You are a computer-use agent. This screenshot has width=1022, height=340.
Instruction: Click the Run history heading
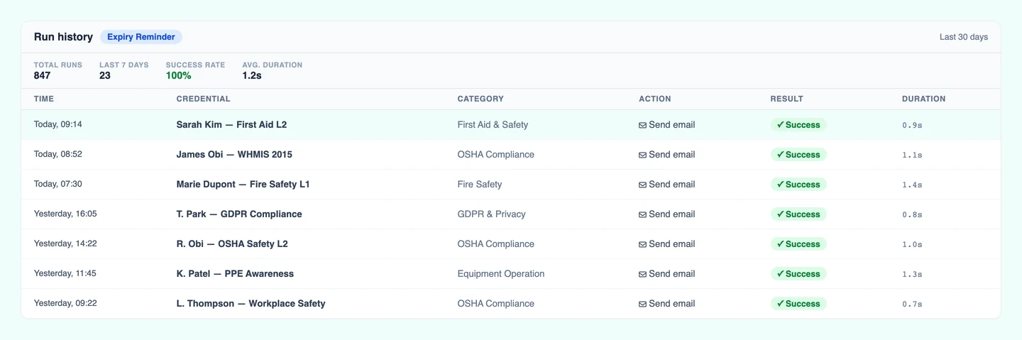click(x=63, y=37)
